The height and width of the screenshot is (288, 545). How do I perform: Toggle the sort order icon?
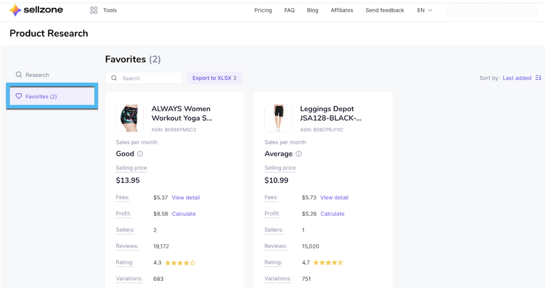538,78
